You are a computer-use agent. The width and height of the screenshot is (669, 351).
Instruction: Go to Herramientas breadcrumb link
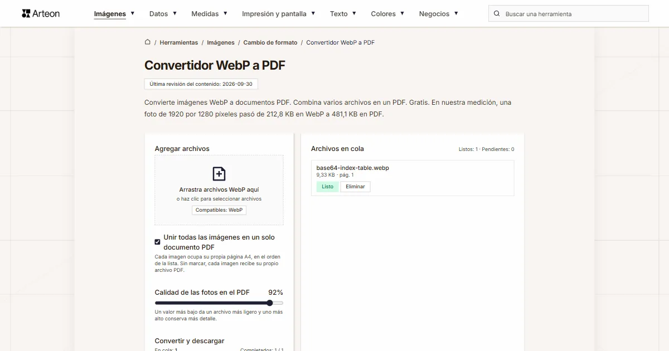pyautogui.click(x=179, y=42)
